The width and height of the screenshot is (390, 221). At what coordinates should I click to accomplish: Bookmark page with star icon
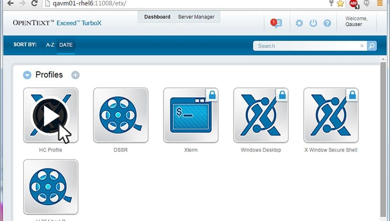pyautogui.click(x=340, y=3)
